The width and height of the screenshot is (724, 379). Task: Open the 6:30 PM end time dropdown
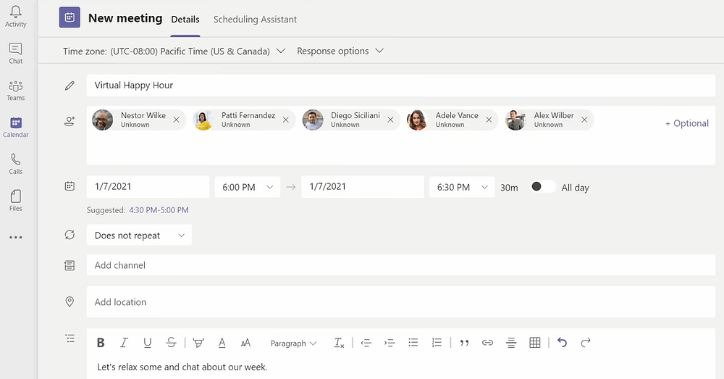coord(462,187)
